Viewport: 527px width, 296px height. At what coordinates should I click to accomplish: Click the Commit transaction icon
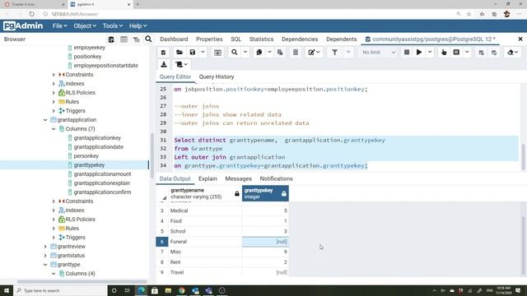tap(481, 53)
